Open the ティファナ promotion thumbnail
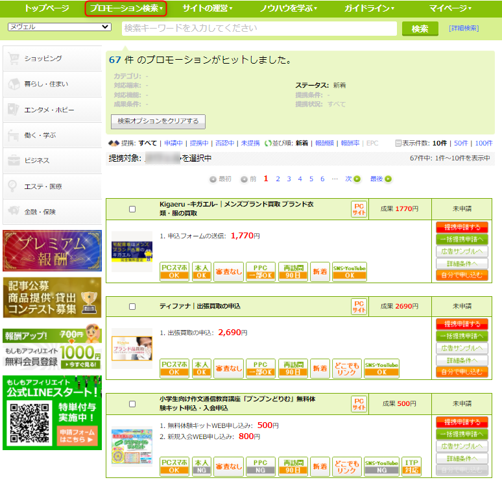Screen dimensions: 502x480 [x=132, y=349]
